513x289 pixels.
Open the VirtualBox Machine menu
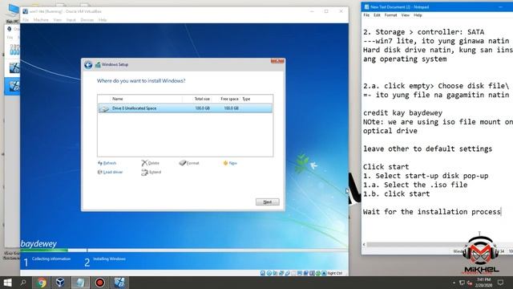click(x=41, y=20)
